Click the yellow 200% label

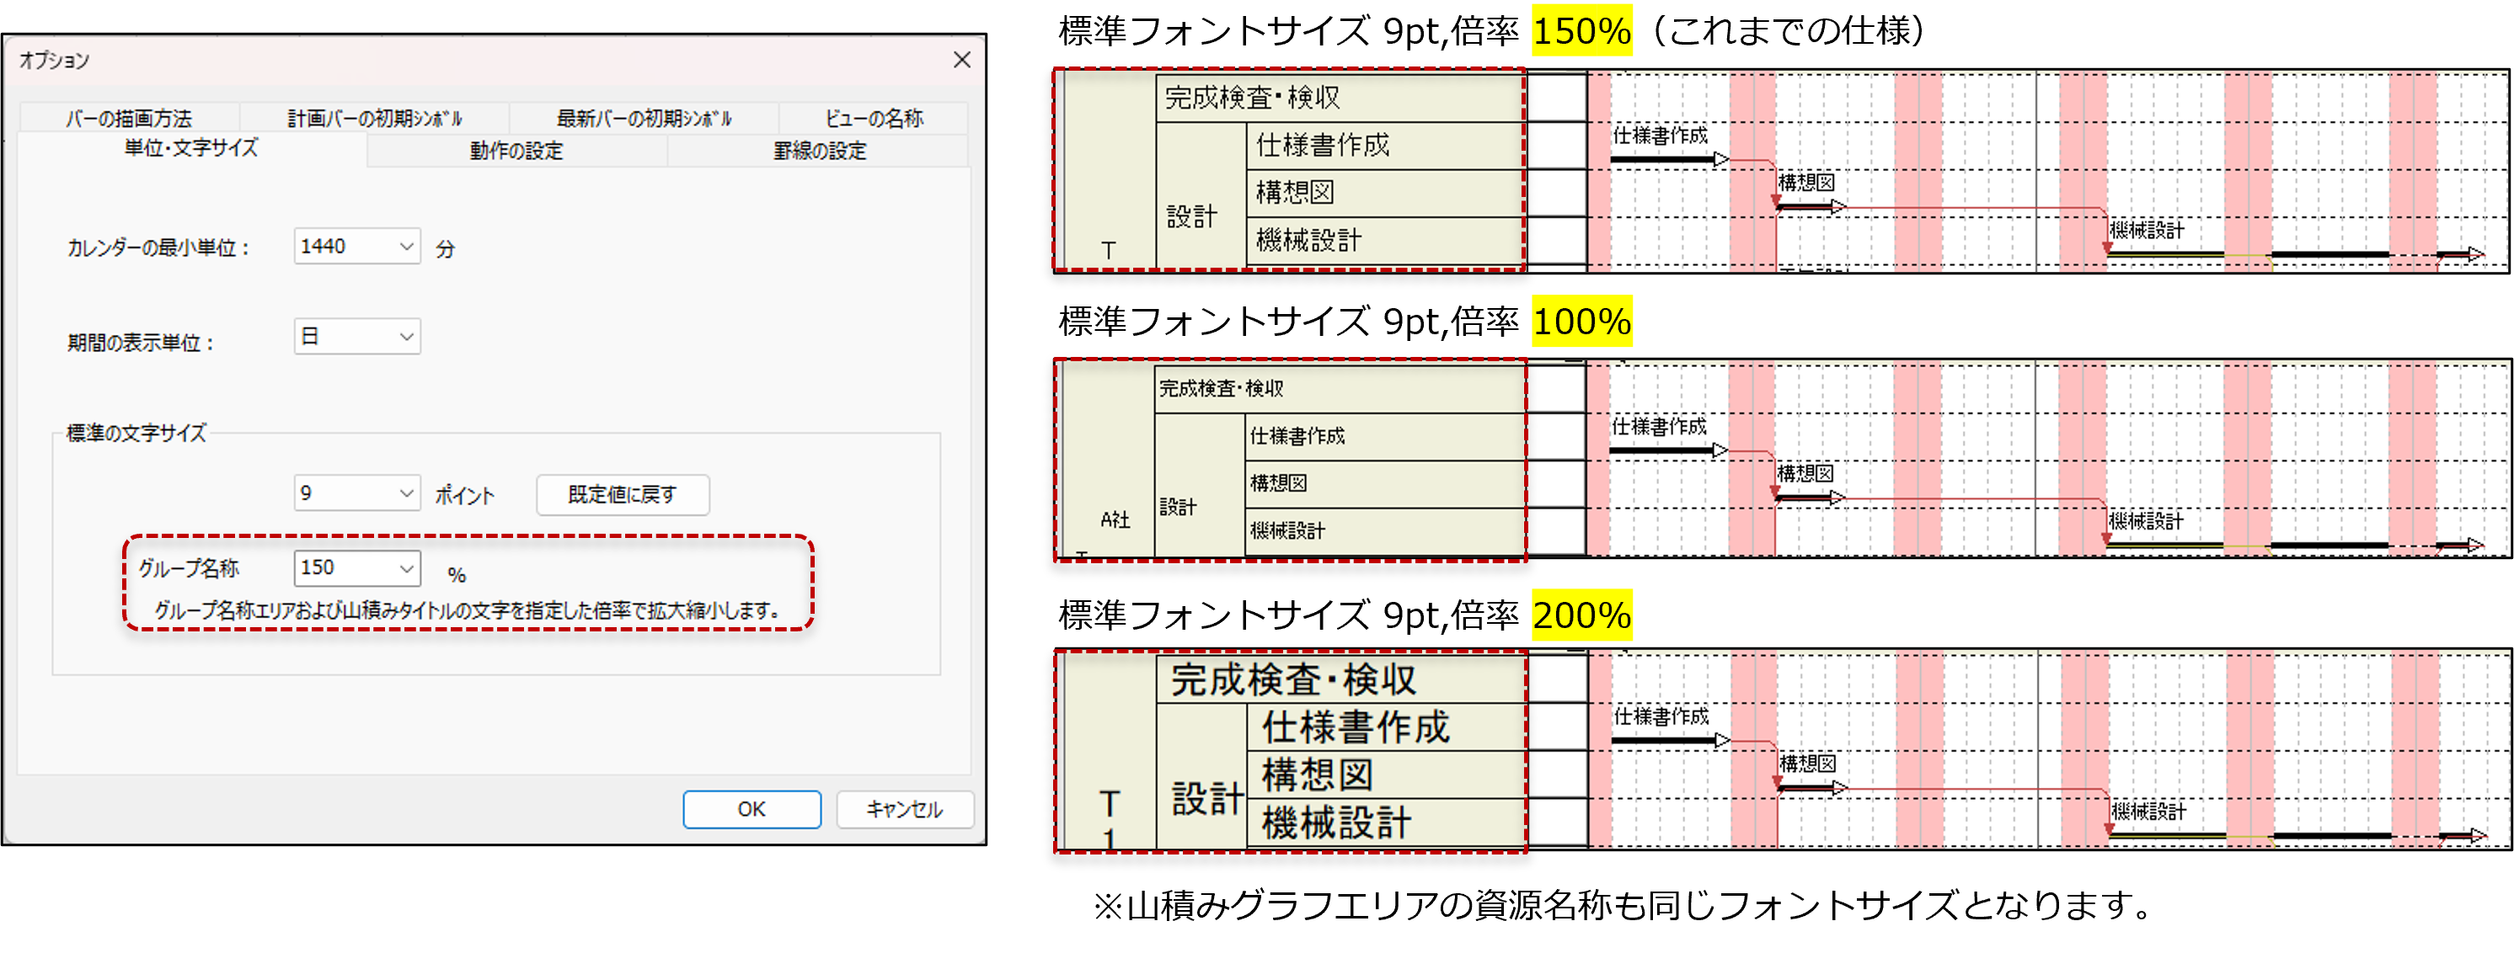tap(1581, 615)
